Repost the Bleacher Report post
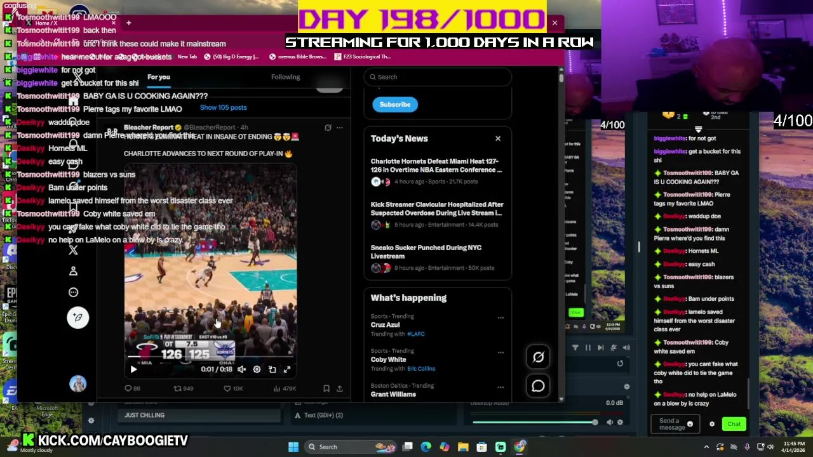 (x=184, y=388)
